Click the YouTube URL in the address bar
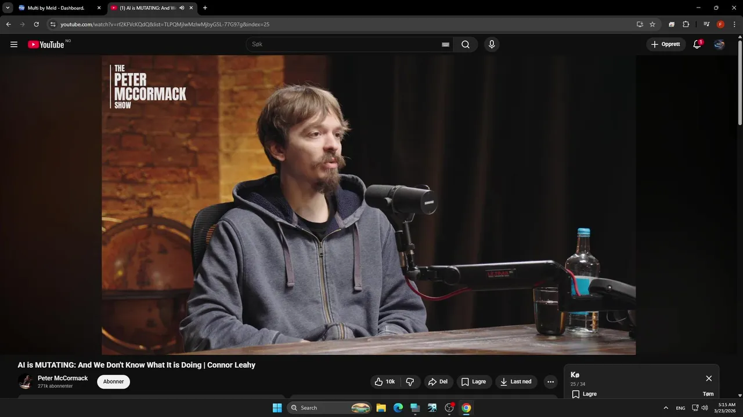This screenshot has height=417, width=743. pyautogui.click(x=165, y=24)
